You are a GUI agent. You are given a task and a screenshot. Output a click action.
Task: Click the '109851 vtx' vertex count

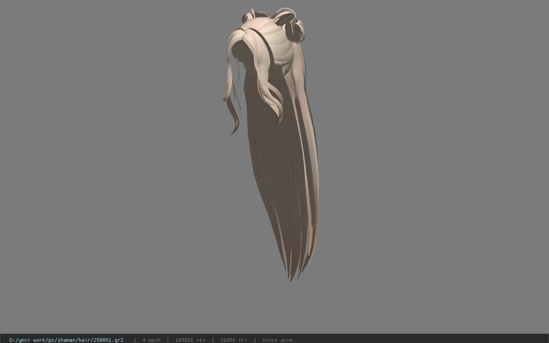tap(190, 340)
